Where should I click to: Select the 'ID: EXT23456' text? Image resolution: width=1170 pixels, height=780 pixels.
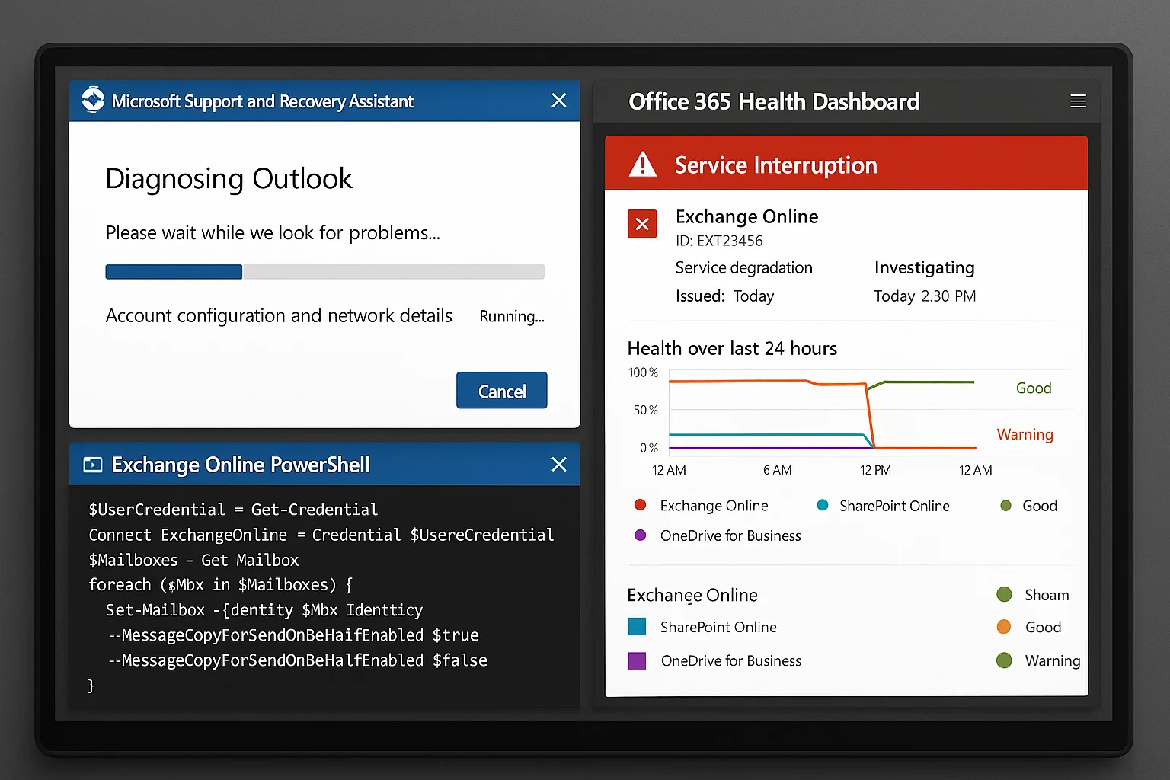[x=718, y=241]
